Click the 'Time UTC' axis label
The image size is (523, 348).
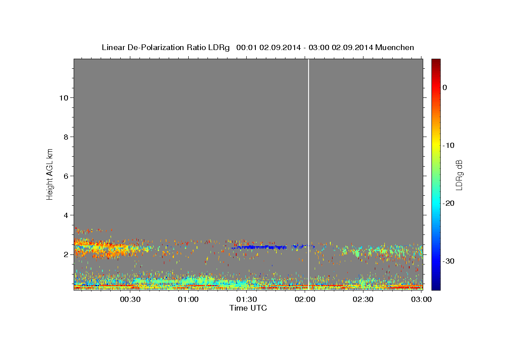(248, 308)
